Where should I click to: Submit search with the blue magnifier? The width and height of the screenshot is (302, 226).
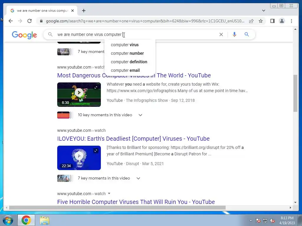(247, 34)
